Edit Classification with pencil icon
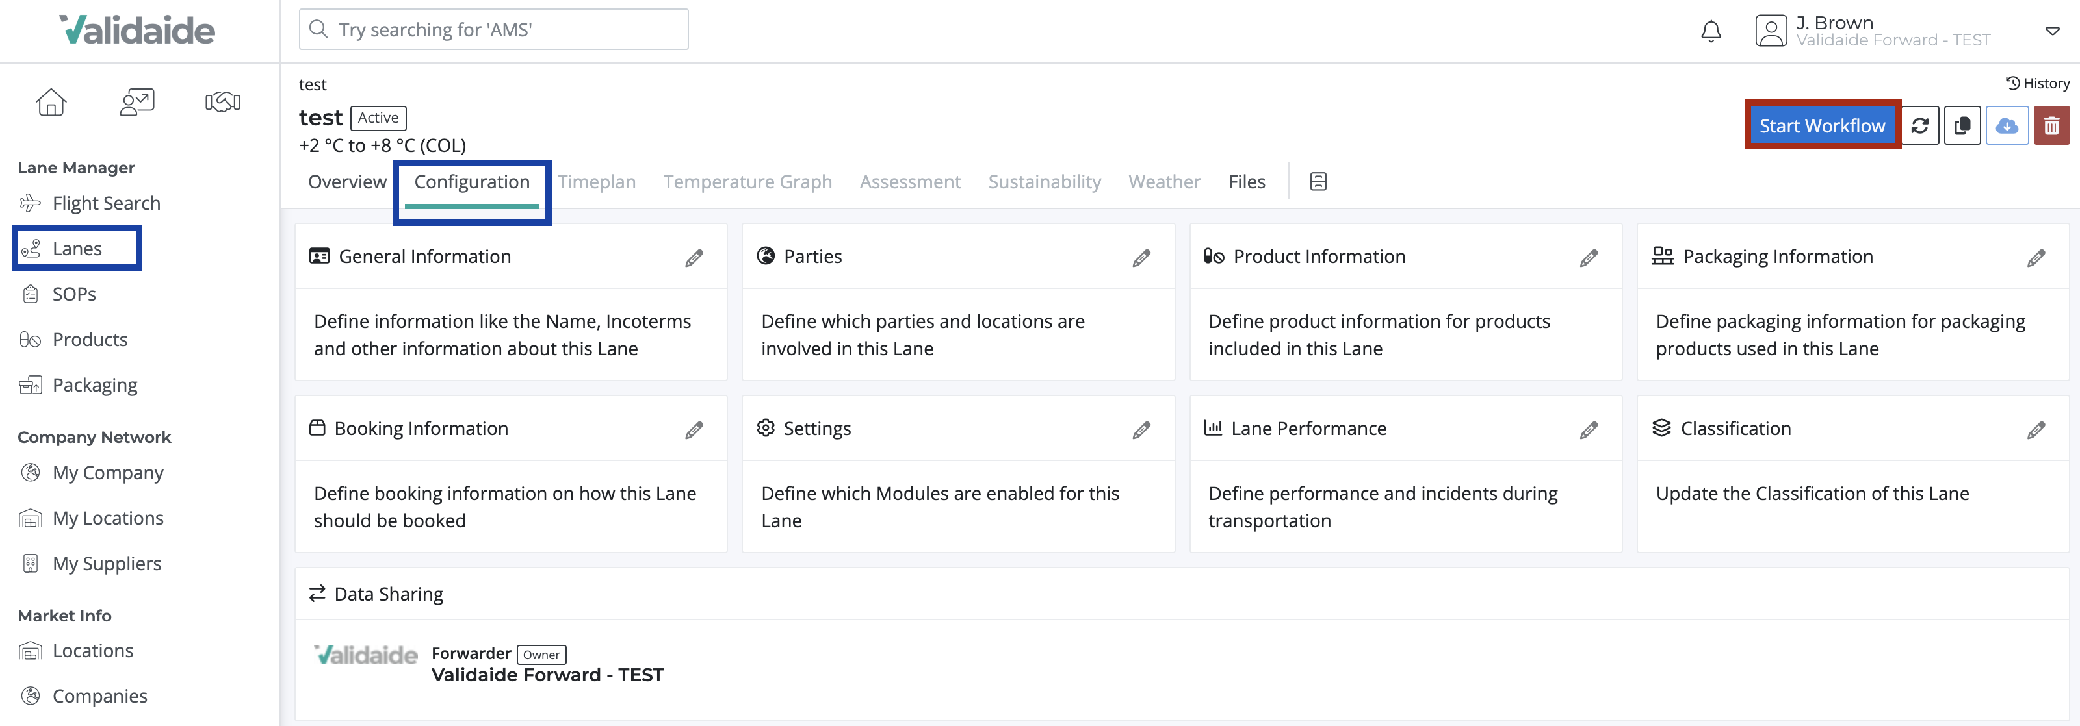The width and height of the screenshot is (2080, 726). (x=2036, y=430)
